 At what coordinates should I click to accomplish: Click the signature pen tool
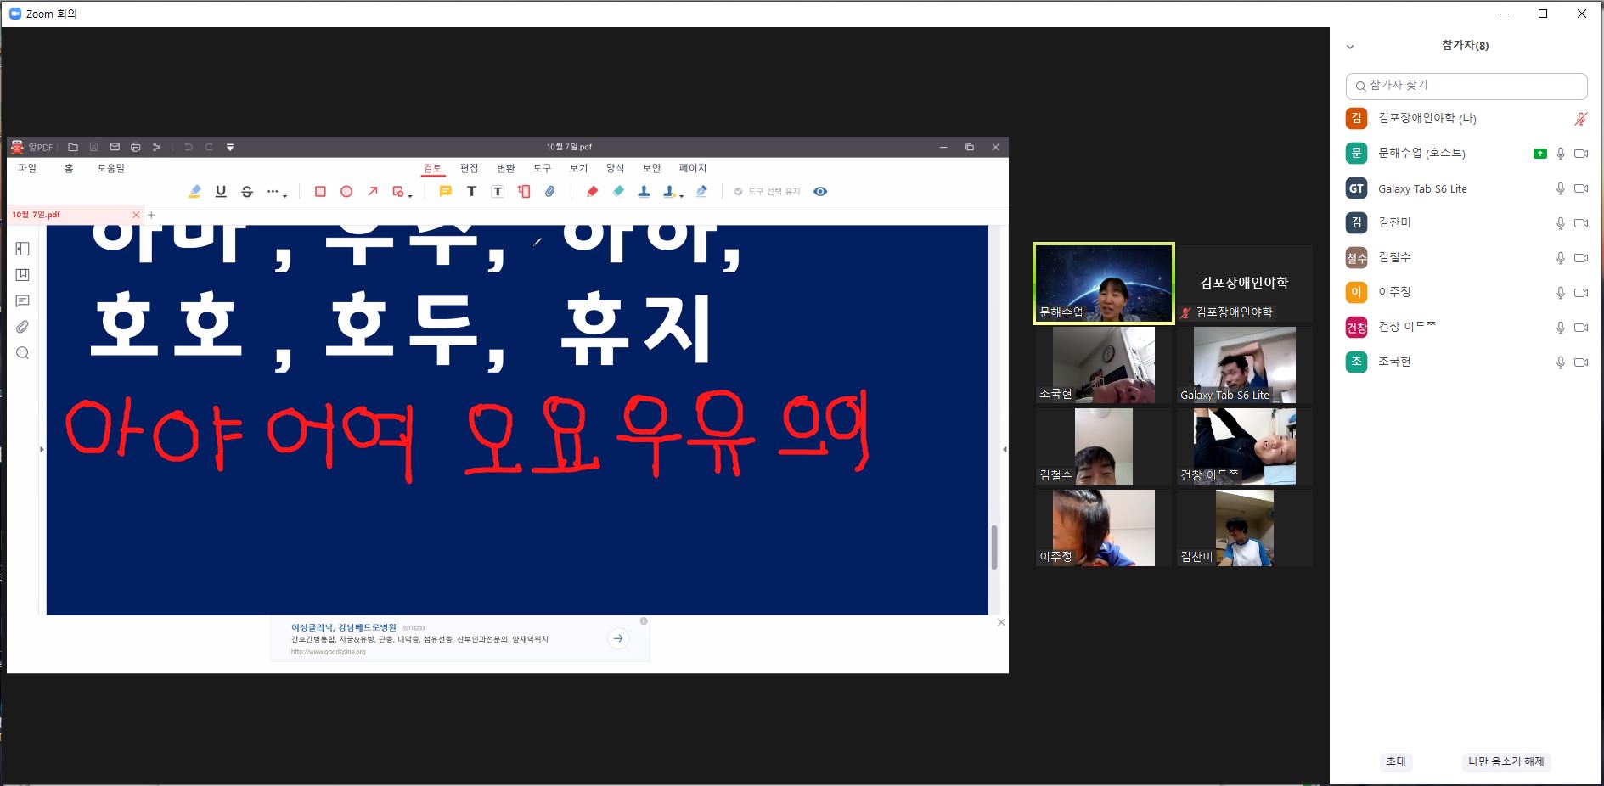pyautogui.click(x=701, y=192)
